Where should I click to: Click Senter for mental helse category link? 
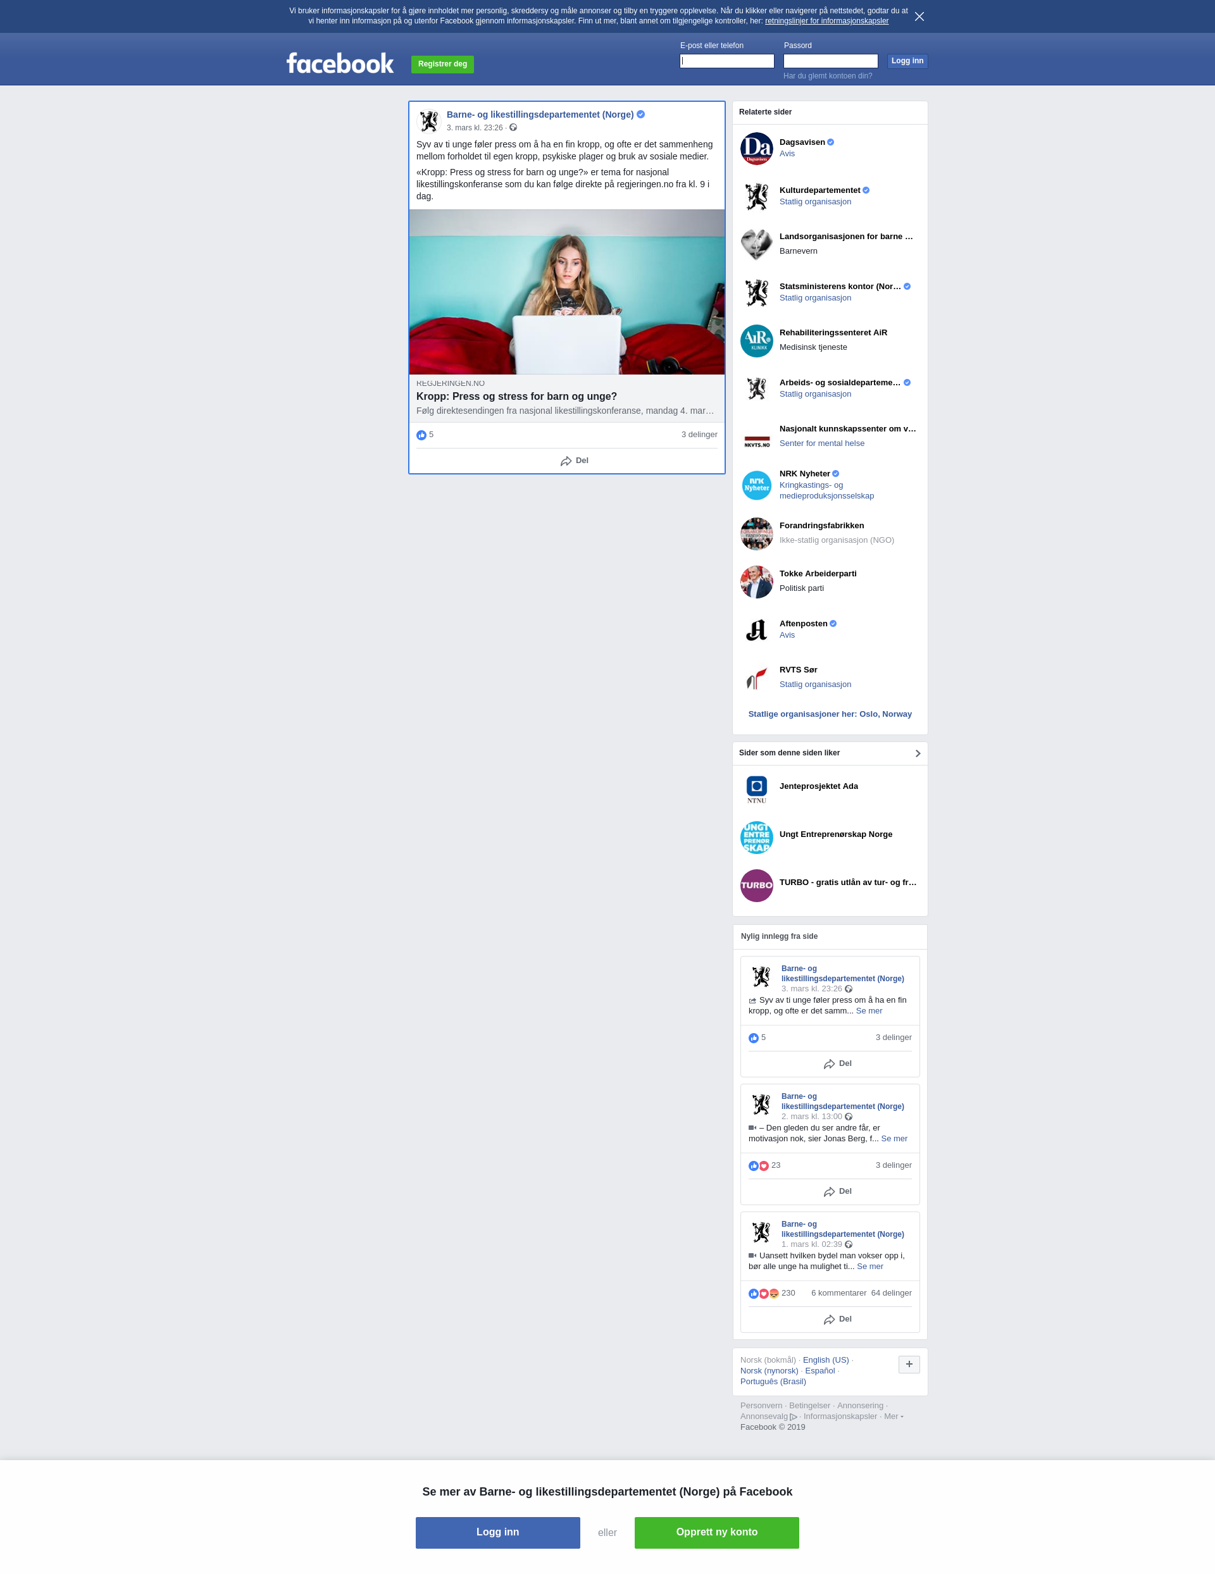coord(821,443)
